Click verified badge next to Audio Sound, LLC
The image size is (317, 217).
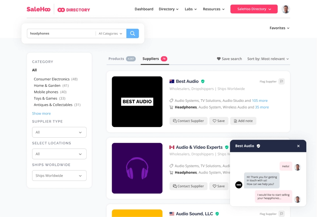click(217, 214)
